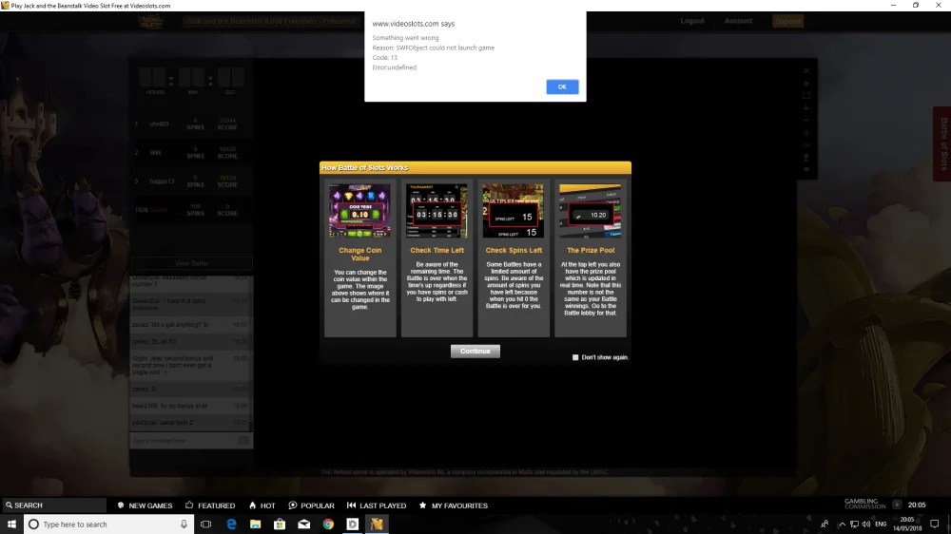Image resolution: width=951 pixels, height=534 pixels.
Task: Click the Gambling Commission logo
Action: pyautogui.click(x=864, y=505)
